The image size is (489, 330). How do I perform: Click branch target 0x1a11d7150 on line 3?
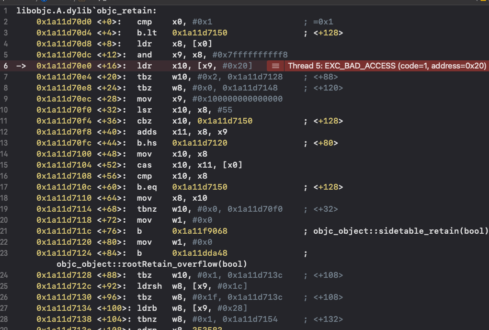pos(200,33)
